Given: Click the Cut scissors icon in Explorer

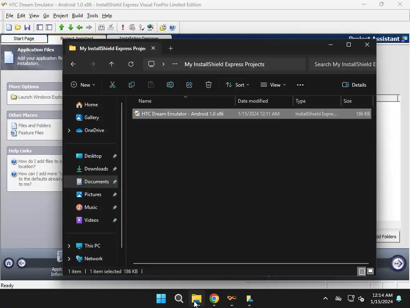Looking at the screenshot, I should click(x=112, y=85).
